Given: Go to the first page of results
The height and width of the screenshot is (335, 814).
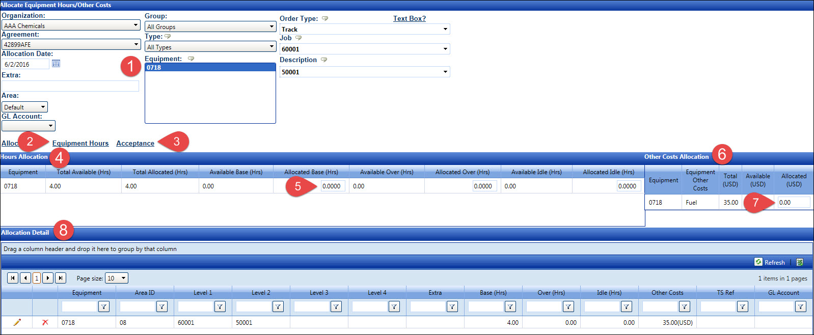Looking at the screenshot, I should point(13,278).
